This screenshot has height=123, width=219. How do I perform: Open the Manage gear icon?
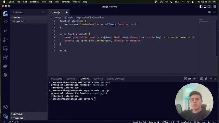tap(5, 116)
